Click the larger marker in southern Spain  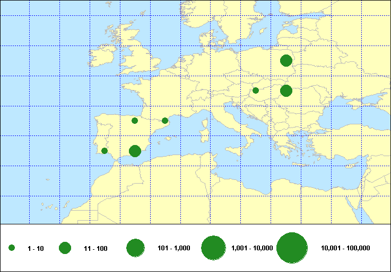135,151
